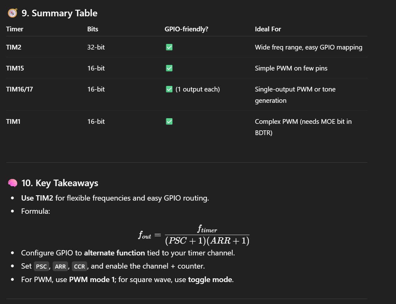Click the "Timer" column header

tap(15, 29)
